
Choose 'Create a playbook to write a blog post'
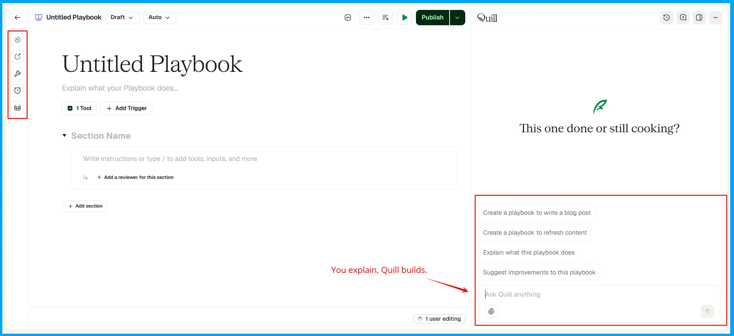click(537, 213)
